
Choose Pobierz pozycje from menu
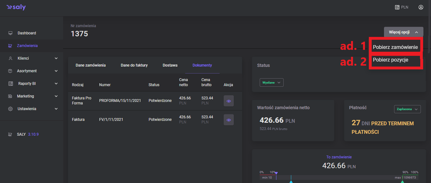pyautogui.click(x=391, y=60)
